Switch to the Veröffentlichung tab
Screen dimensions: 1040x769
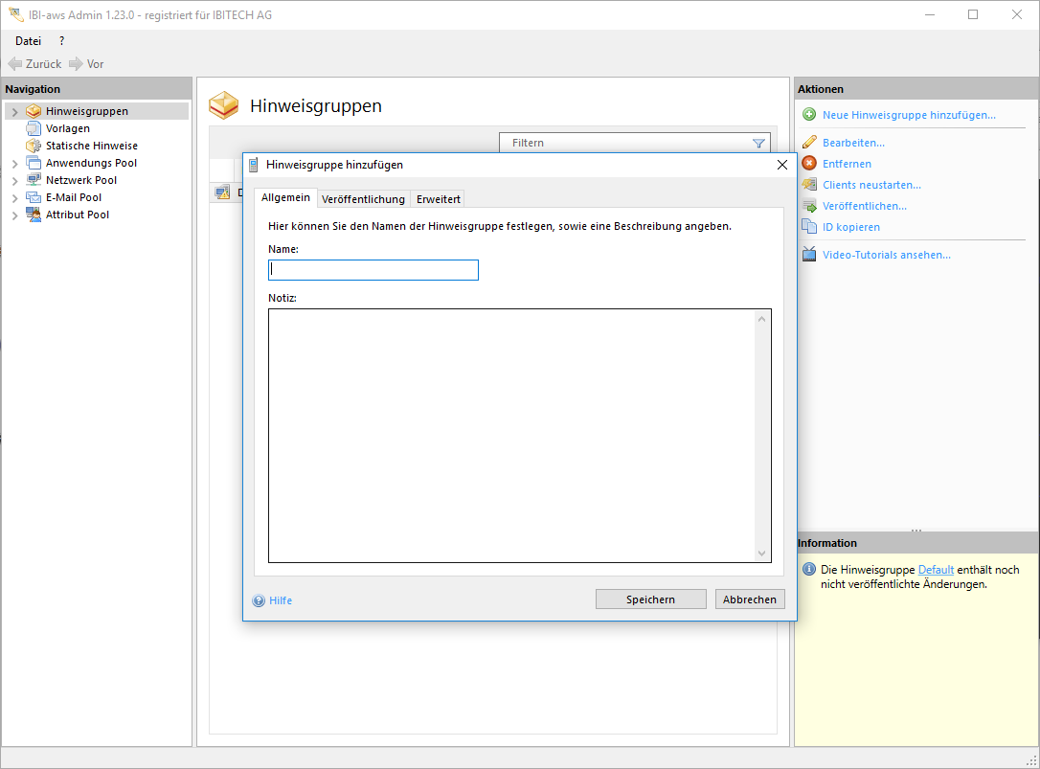tap(363, 199)
